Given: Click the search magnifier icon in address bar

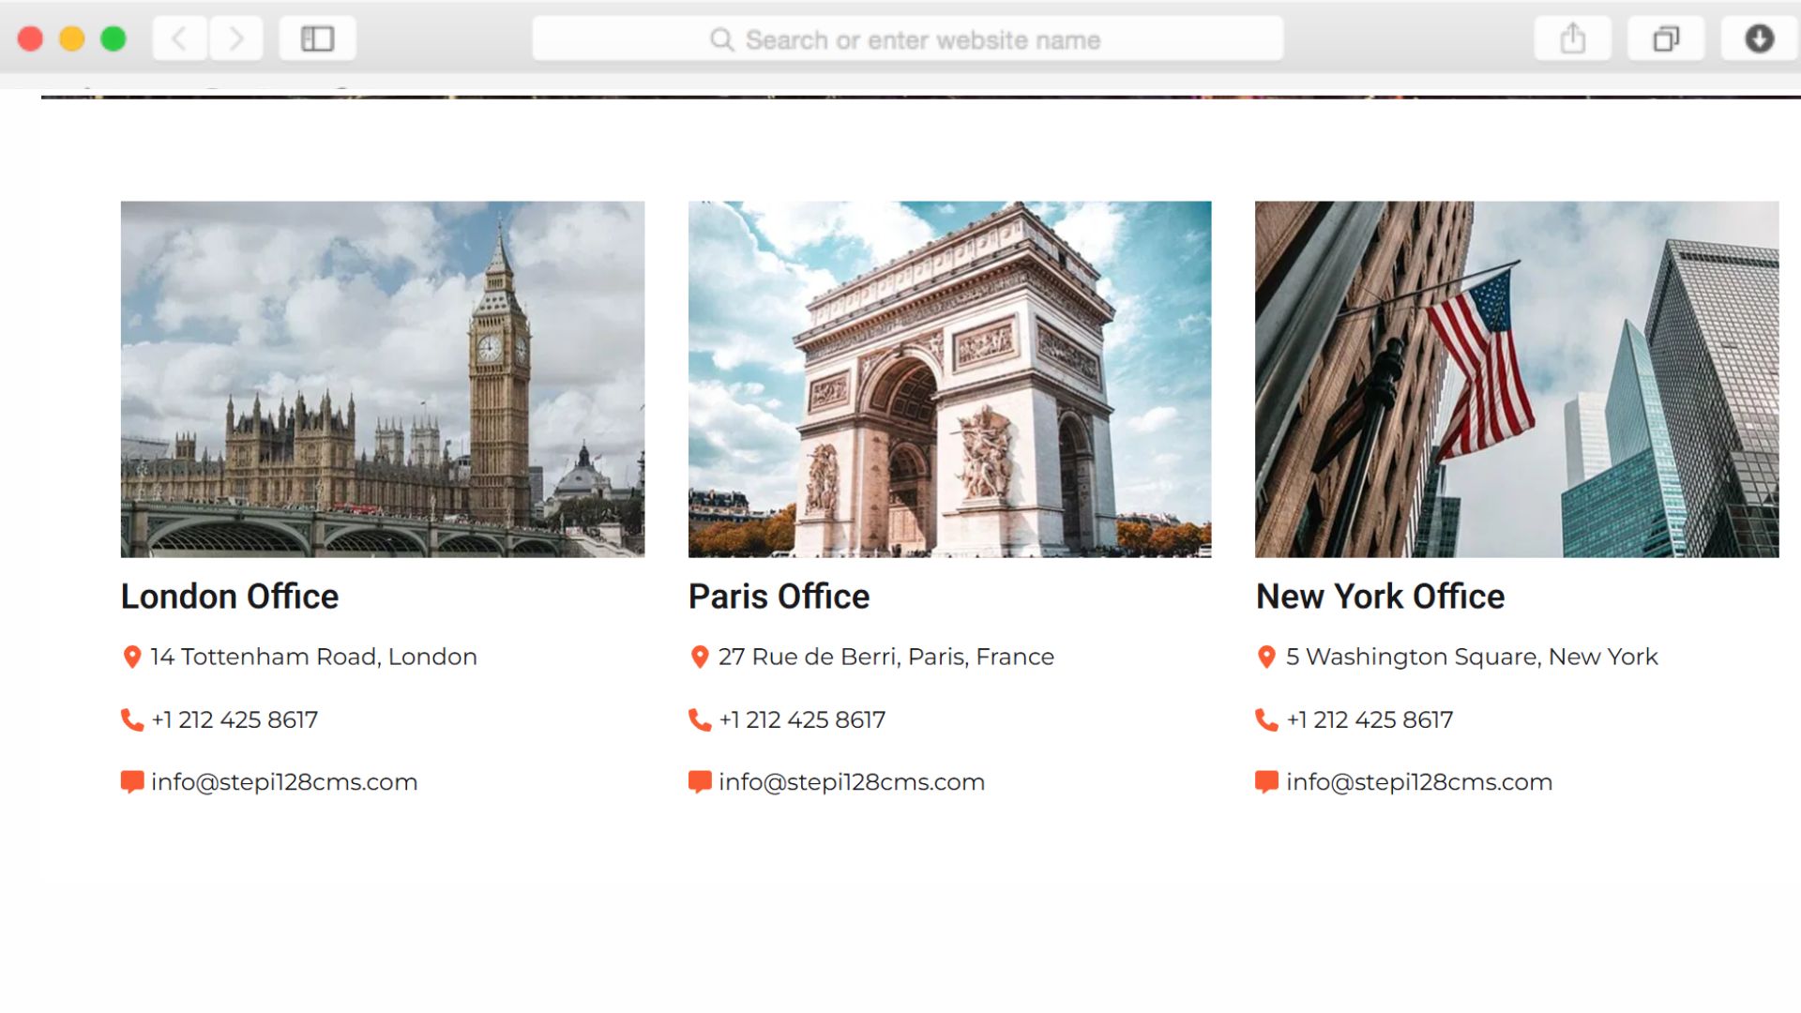Looking at the screenshot, I should (721, 40).
